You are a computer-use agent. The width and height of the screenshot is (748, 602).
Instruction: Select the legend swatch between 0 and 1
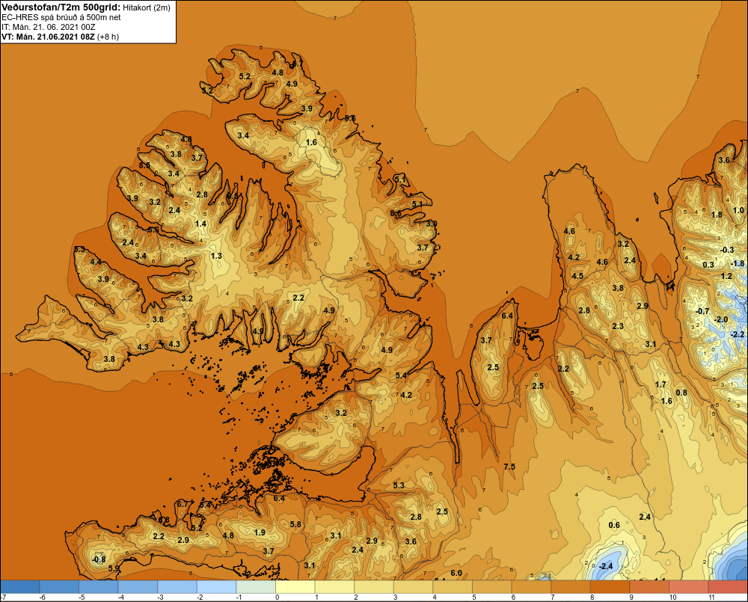point(295,587)
